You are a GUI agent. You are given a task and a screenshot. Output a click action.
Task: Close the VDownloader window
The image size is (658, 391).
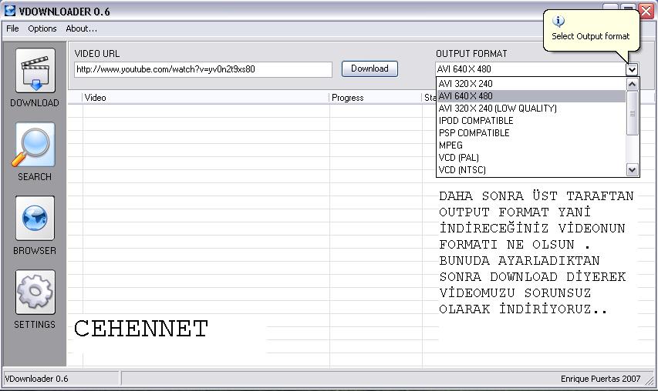(x=646, y=11)
